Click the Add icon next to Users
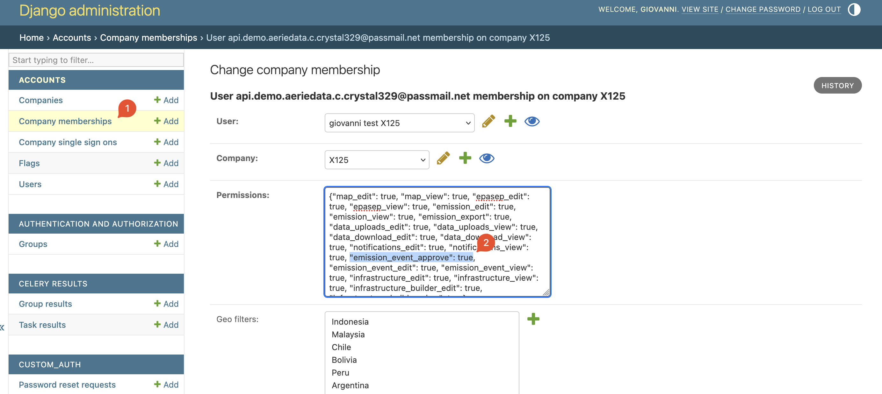The image size is (882, 394). (166, 184)
